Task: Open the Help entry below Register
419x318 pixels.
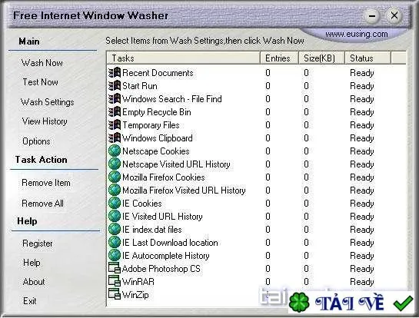Action: click(32, 263)
